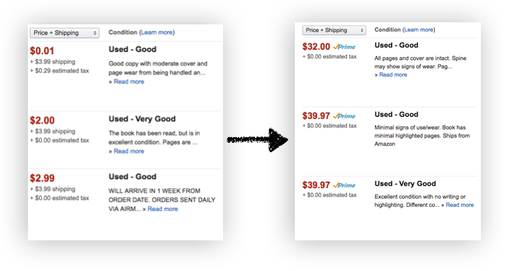Viewport: 529px width, 271px height.
Task: Click the $32.00 price
Action: pyautogui.click(x=316, y=47)
